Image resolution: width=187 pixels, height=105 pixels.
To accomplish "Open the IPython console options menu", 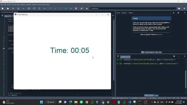I will tap(185, 56).
